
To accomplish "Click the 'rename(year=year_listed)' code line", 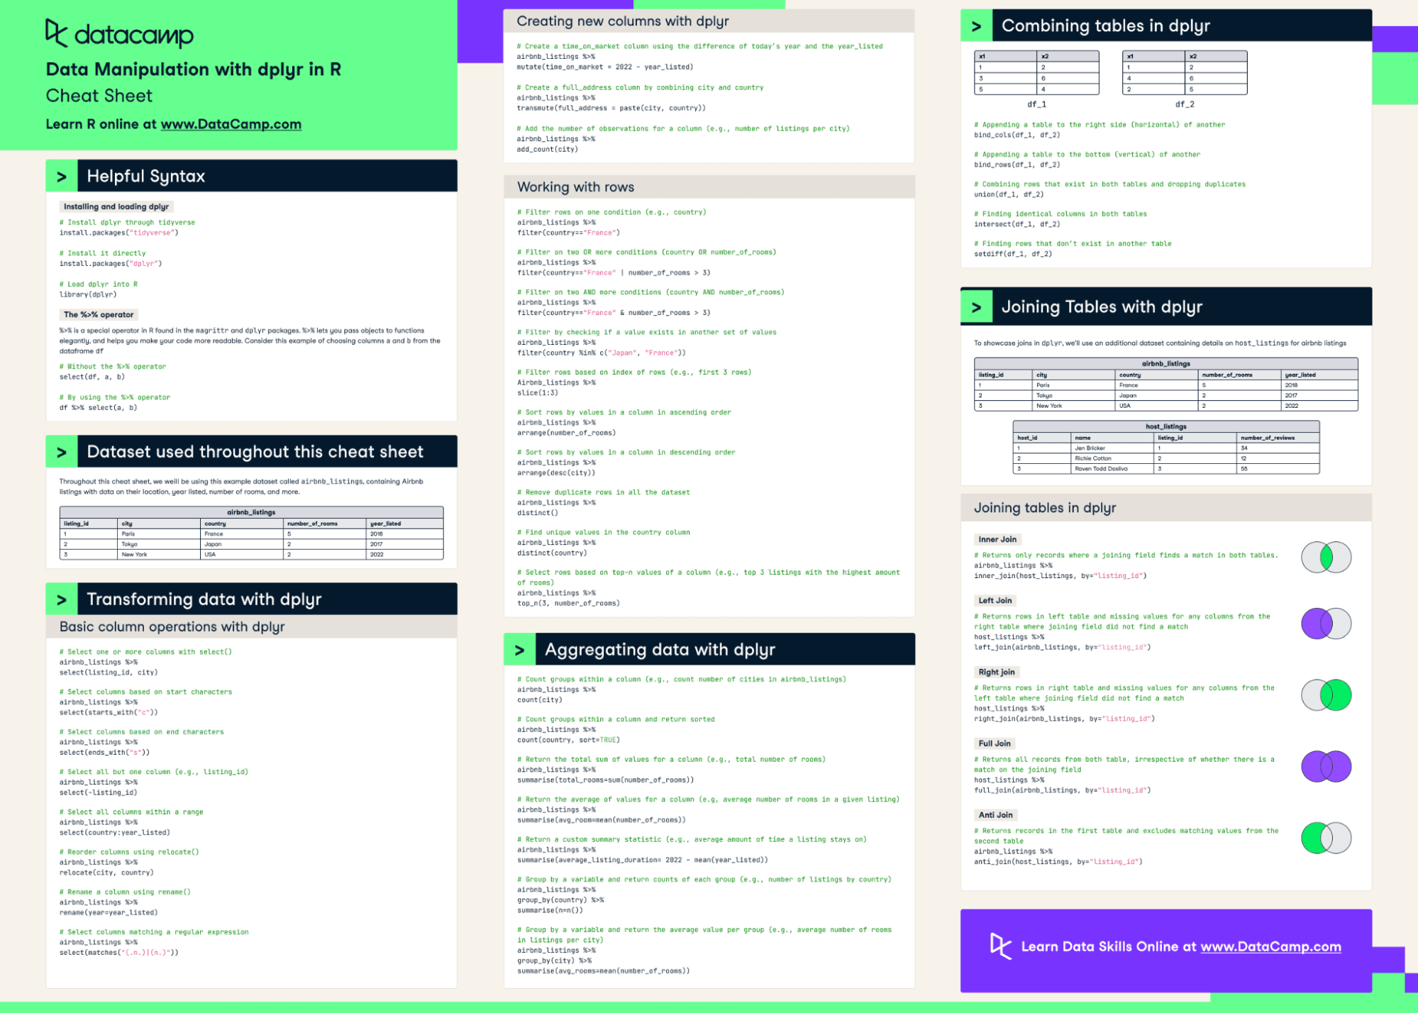I will [109, 913].
